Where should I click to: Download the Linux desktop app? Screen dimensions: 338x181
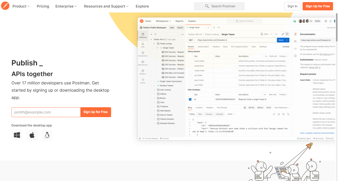pyautogui.click(x=47, y=135)
